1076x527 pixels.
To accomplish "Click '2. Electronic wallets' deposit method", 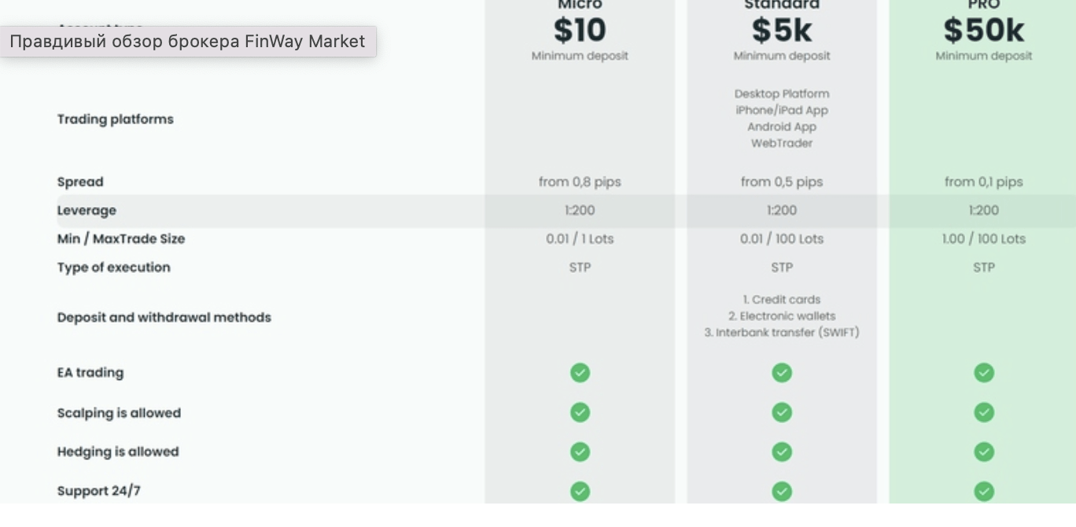I will tap(782, 316).
